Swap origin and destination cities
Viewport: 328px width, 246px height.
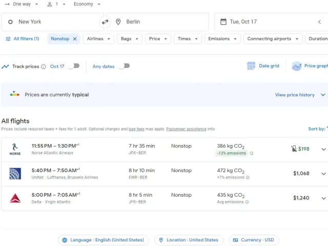pyautogui.click(x=105, y=22)
